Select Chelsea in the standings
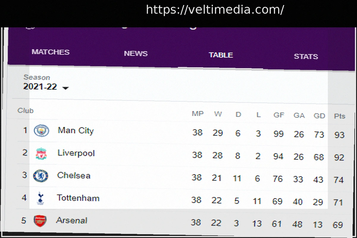Viewport: 357px width, 238px height. point(74,176)
